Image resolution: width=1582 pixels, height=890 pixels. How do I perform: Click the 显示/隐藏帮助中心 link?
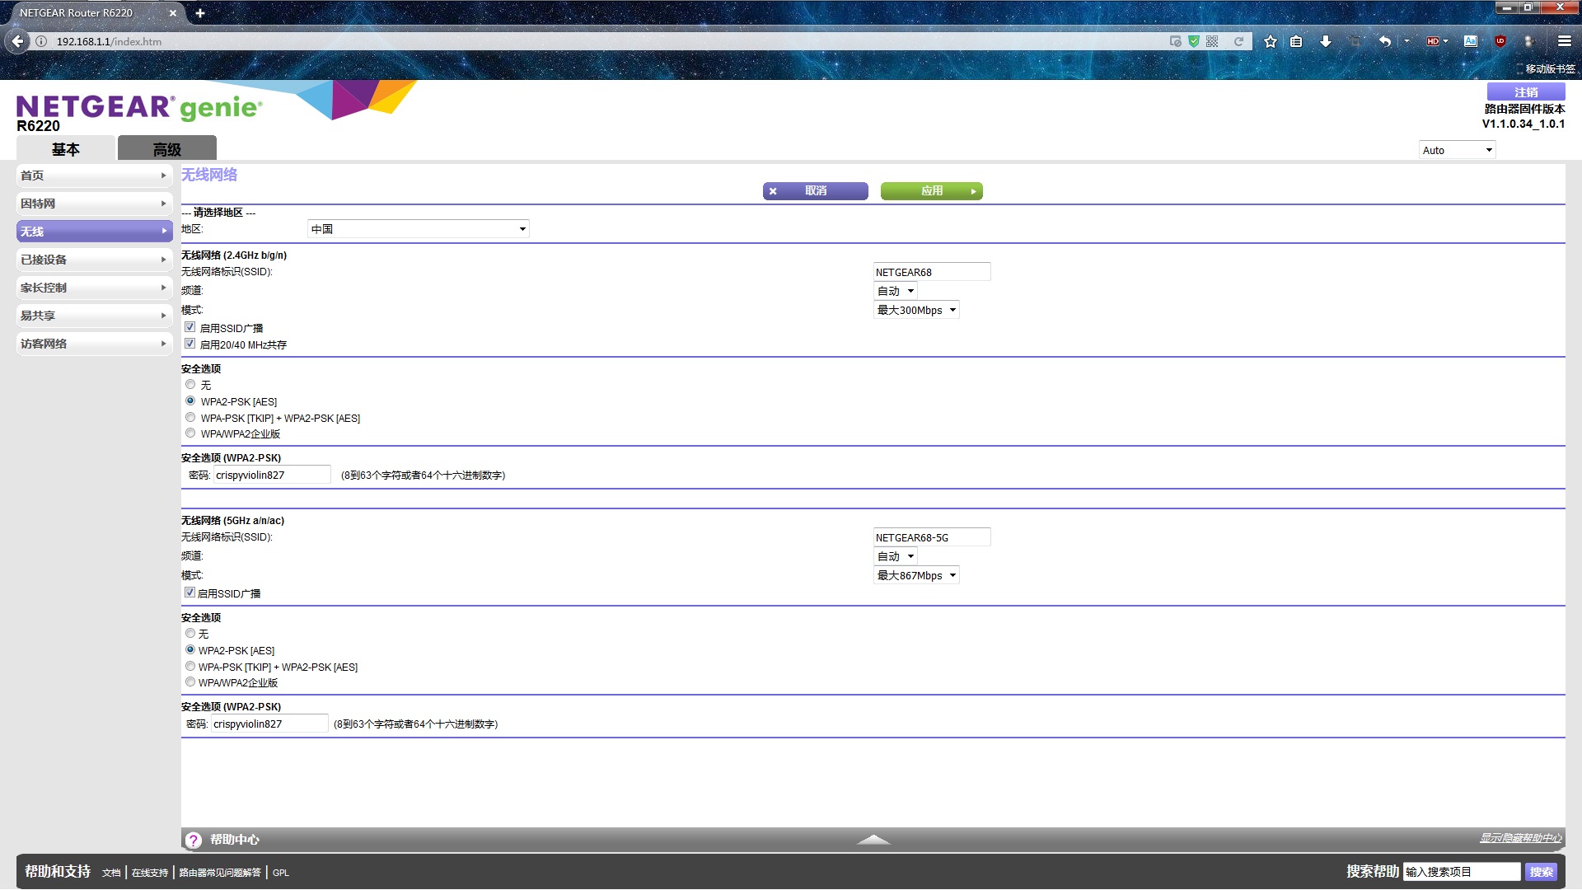pos(1520,838)
